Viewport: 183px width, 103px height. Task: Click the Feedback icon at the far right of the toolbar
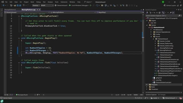(181, 5)
